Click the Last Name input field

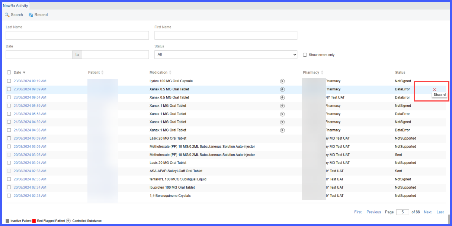pyautogui.click(x=77, y=35)
